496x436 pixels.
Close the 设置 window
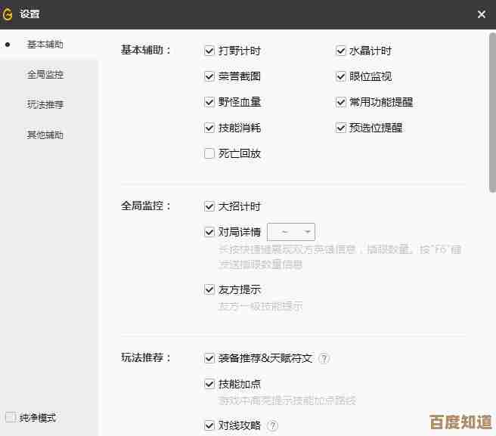482,14
